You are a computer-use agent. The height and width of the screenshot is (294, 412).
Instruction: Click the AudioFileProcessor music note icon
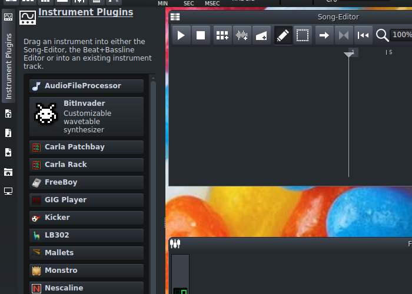click(x=36, y=86)
